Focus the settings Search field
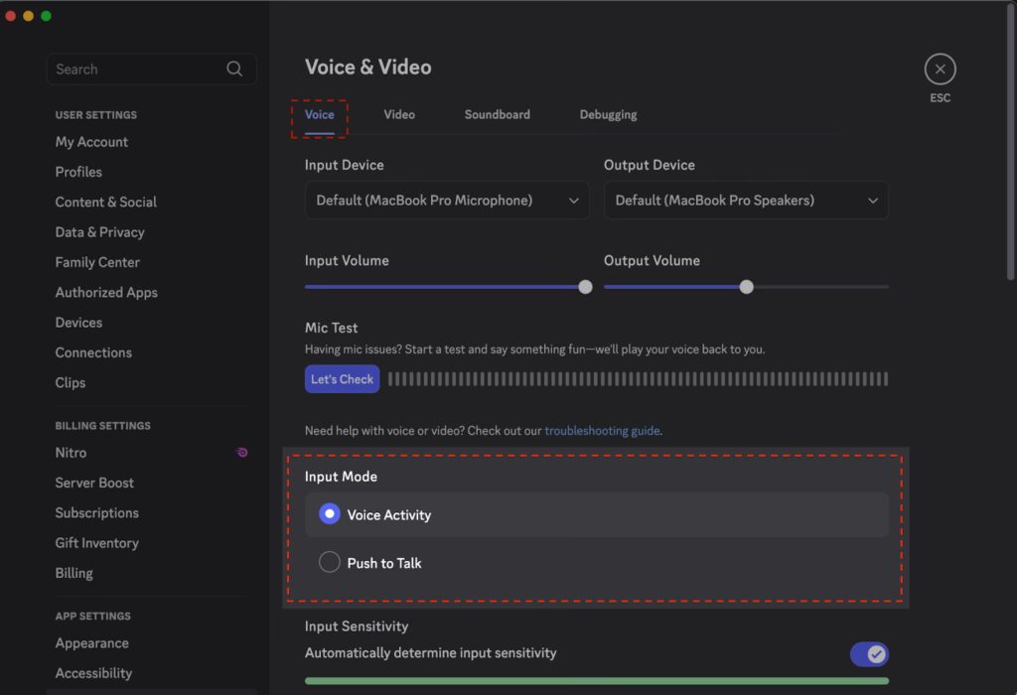 (139, 69)
